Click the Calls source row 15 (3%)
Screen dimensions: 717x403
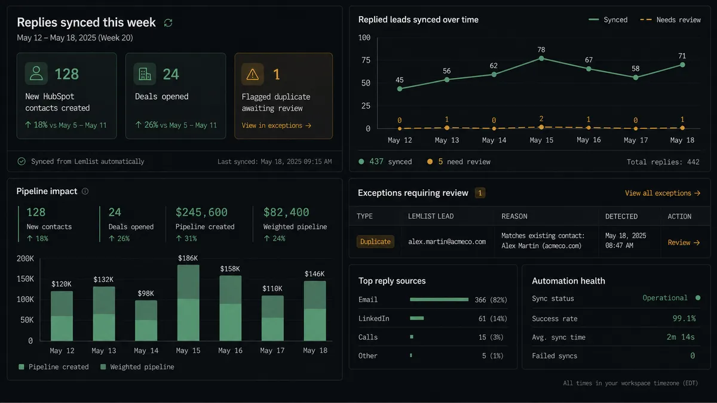[x=433, y=337]
